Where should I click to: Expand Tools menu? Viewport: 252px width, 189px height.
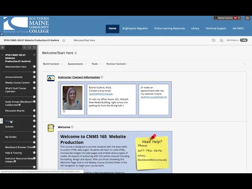click(x=96, y=64)
